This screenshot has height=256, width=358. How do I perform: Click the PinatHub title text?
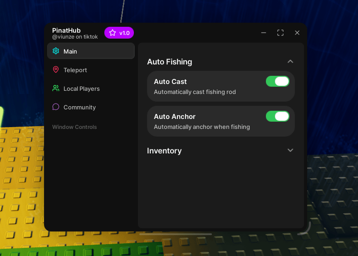click(x=66, y=30)
